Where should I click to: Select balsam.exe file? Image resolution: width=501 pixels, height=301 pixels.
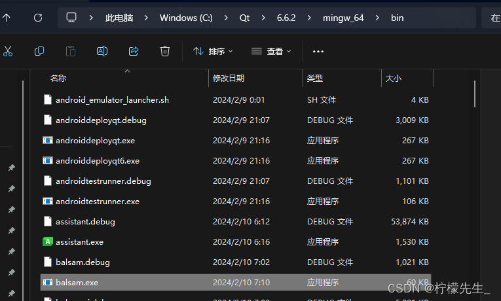(236, 283)
